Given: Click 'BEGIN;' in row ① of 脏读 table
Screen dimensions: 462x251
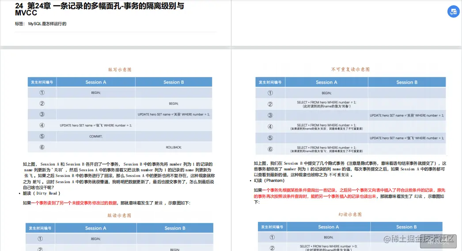Looking at the screenshot, I should (x=96, y=239).
